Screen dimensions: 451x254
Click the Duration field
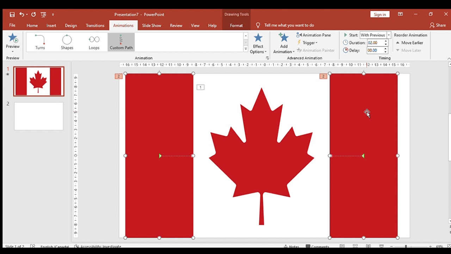375,43
